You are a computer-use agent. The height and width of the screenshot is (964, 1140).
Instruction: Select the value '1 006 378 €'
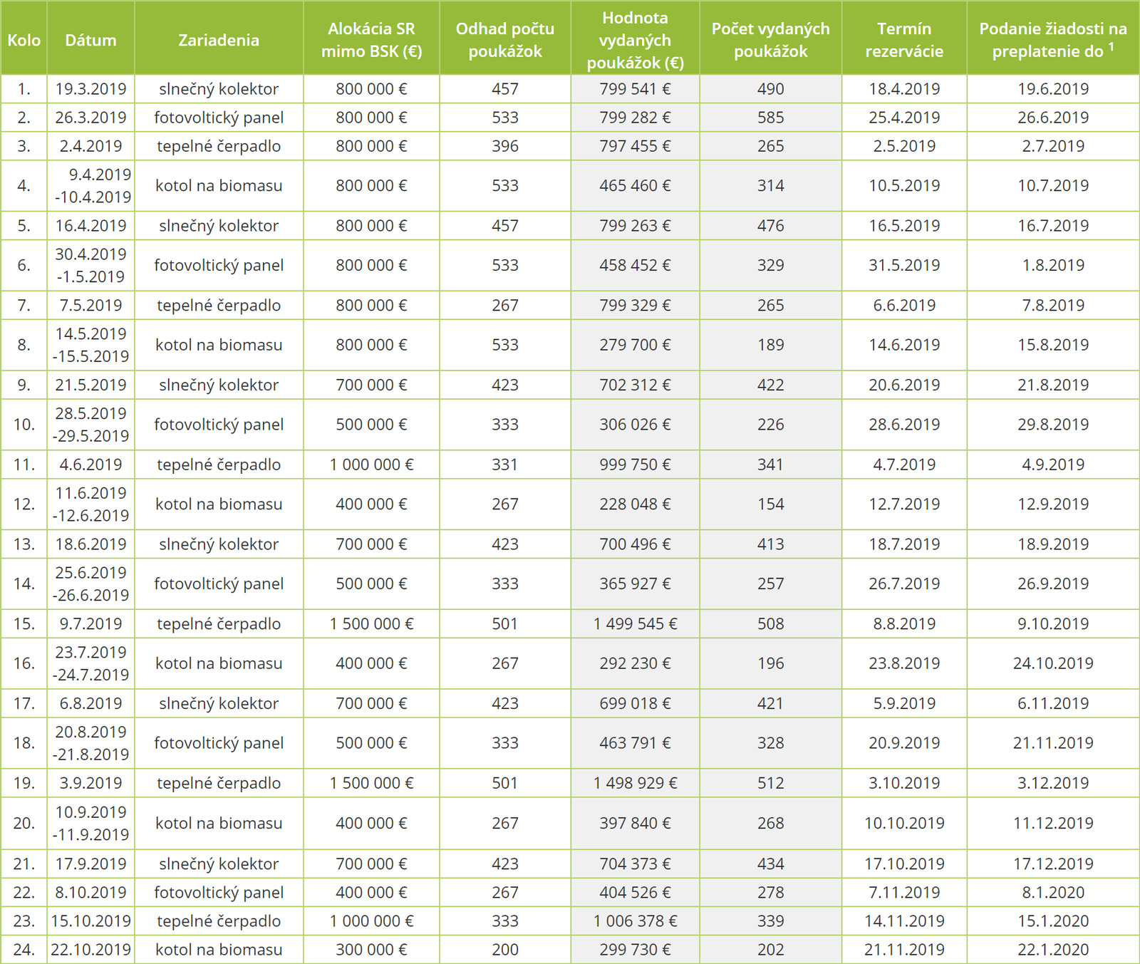[x=635, y=921]
